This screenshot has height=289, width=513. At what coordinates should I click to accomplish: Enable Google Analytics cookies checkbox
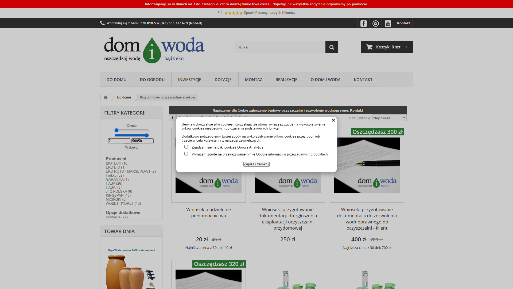(186, 147)
